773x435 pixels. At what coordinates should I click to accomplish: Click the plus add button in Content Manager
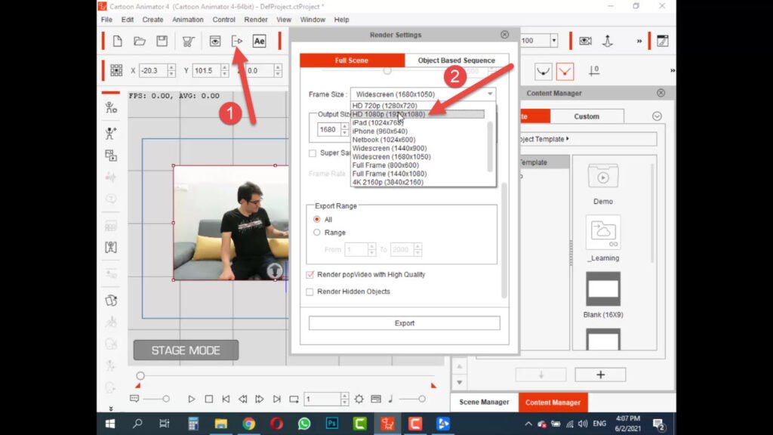pos(600,375)
